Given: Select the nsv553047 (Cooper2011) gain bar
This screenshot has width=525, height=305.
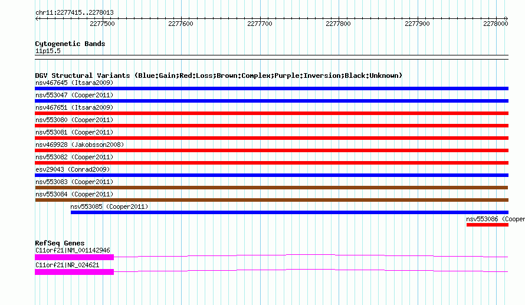Looking at the screenshot, I should point(271,101).
